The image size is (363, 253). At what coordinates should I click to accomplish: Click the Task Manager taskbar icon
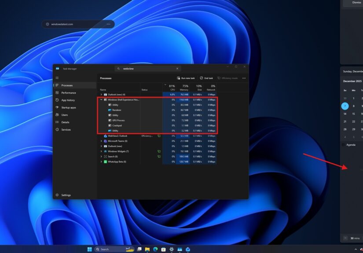coord(180,249)
